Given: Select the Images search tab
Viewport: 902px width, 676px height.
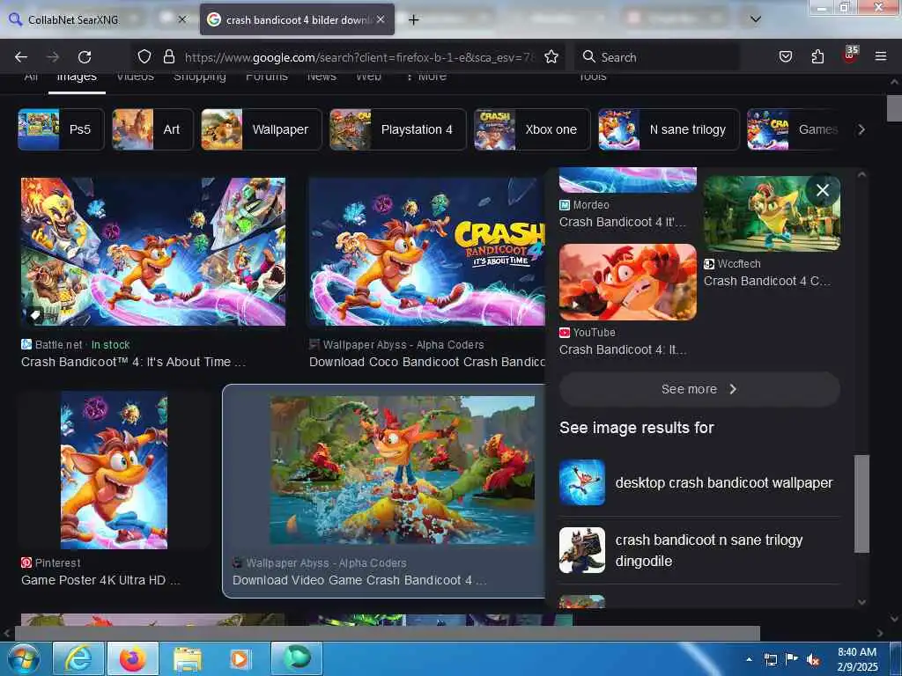Looking at the screenshot, I should coord(77,77).
